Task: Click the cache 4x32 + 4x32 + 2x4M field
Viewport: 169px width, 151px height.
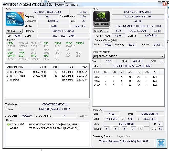Action: click(64, 36)
